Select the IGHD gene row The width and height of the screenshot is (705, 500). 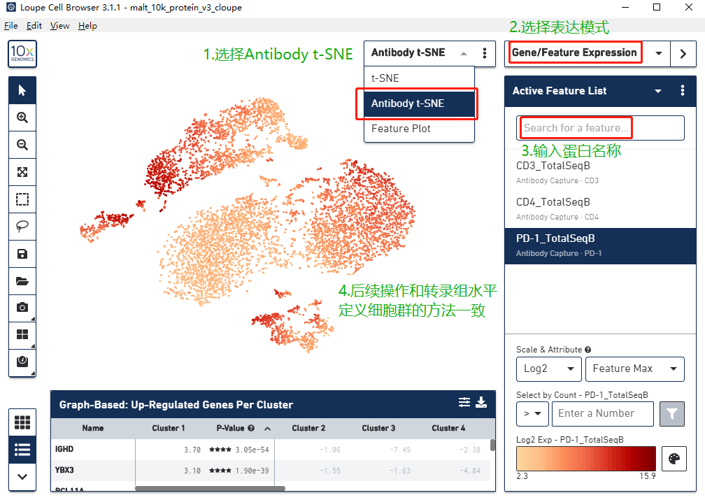coord(271,449)
